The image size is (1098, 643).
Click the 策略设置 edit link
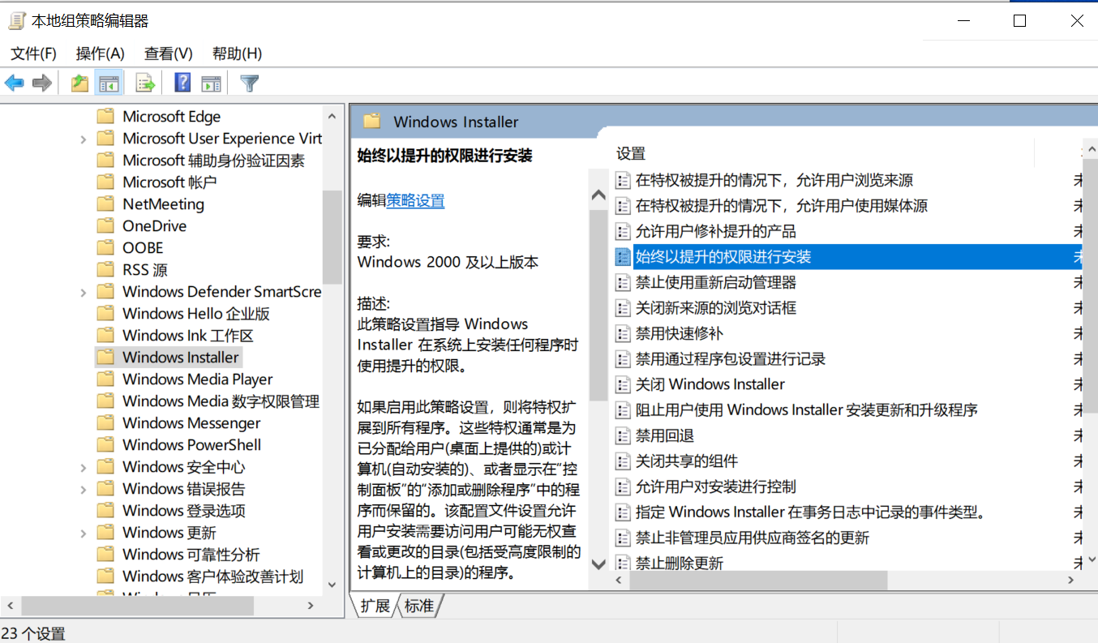coord(415,200)
